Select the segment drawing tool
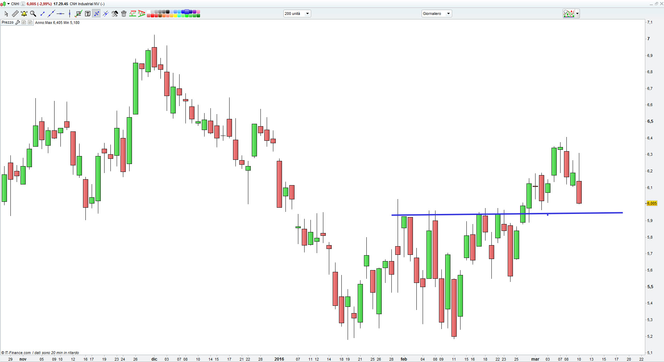The image size is (664, 362). coord(43,14)
